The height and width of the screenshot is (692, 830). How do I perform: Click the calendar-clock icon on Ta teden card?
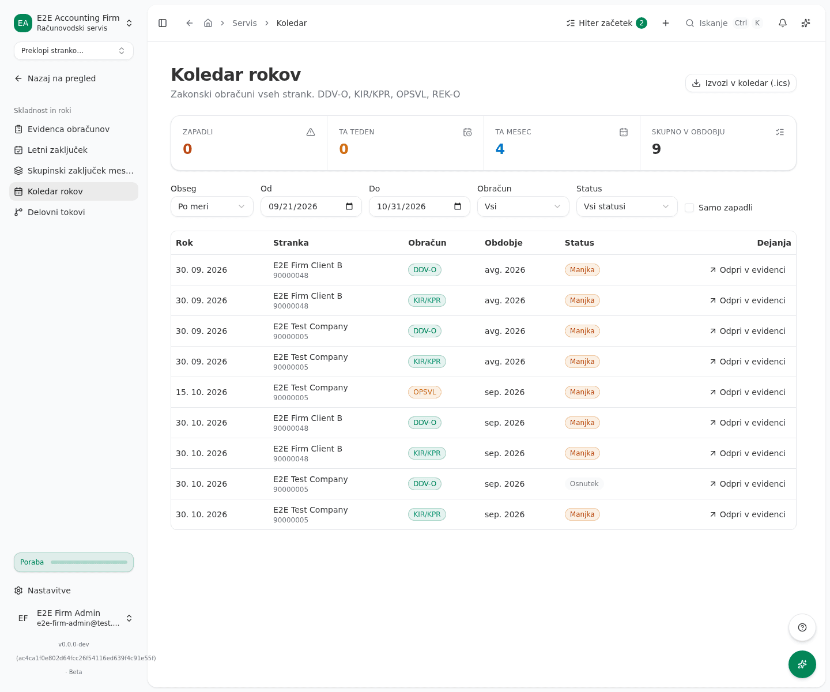467,132
